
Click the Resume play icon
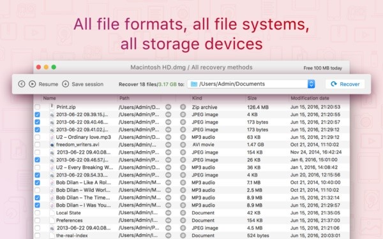33,84
